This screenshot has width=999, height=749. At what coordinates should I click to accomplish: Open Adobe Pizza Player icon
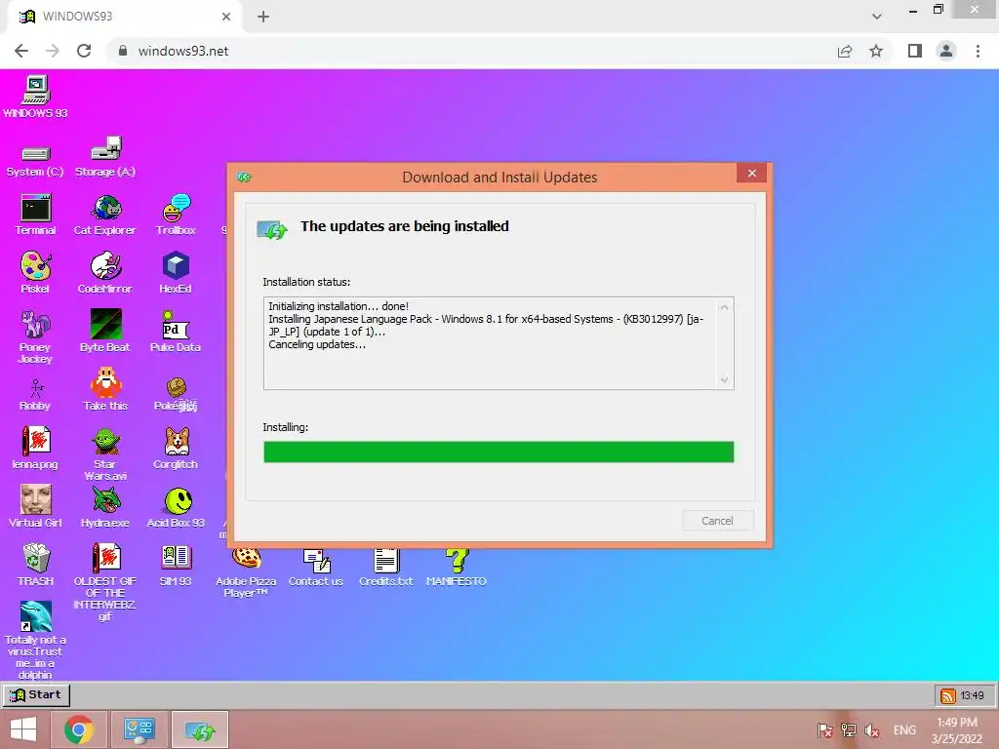pyautogui.click(x=246, y=573)
